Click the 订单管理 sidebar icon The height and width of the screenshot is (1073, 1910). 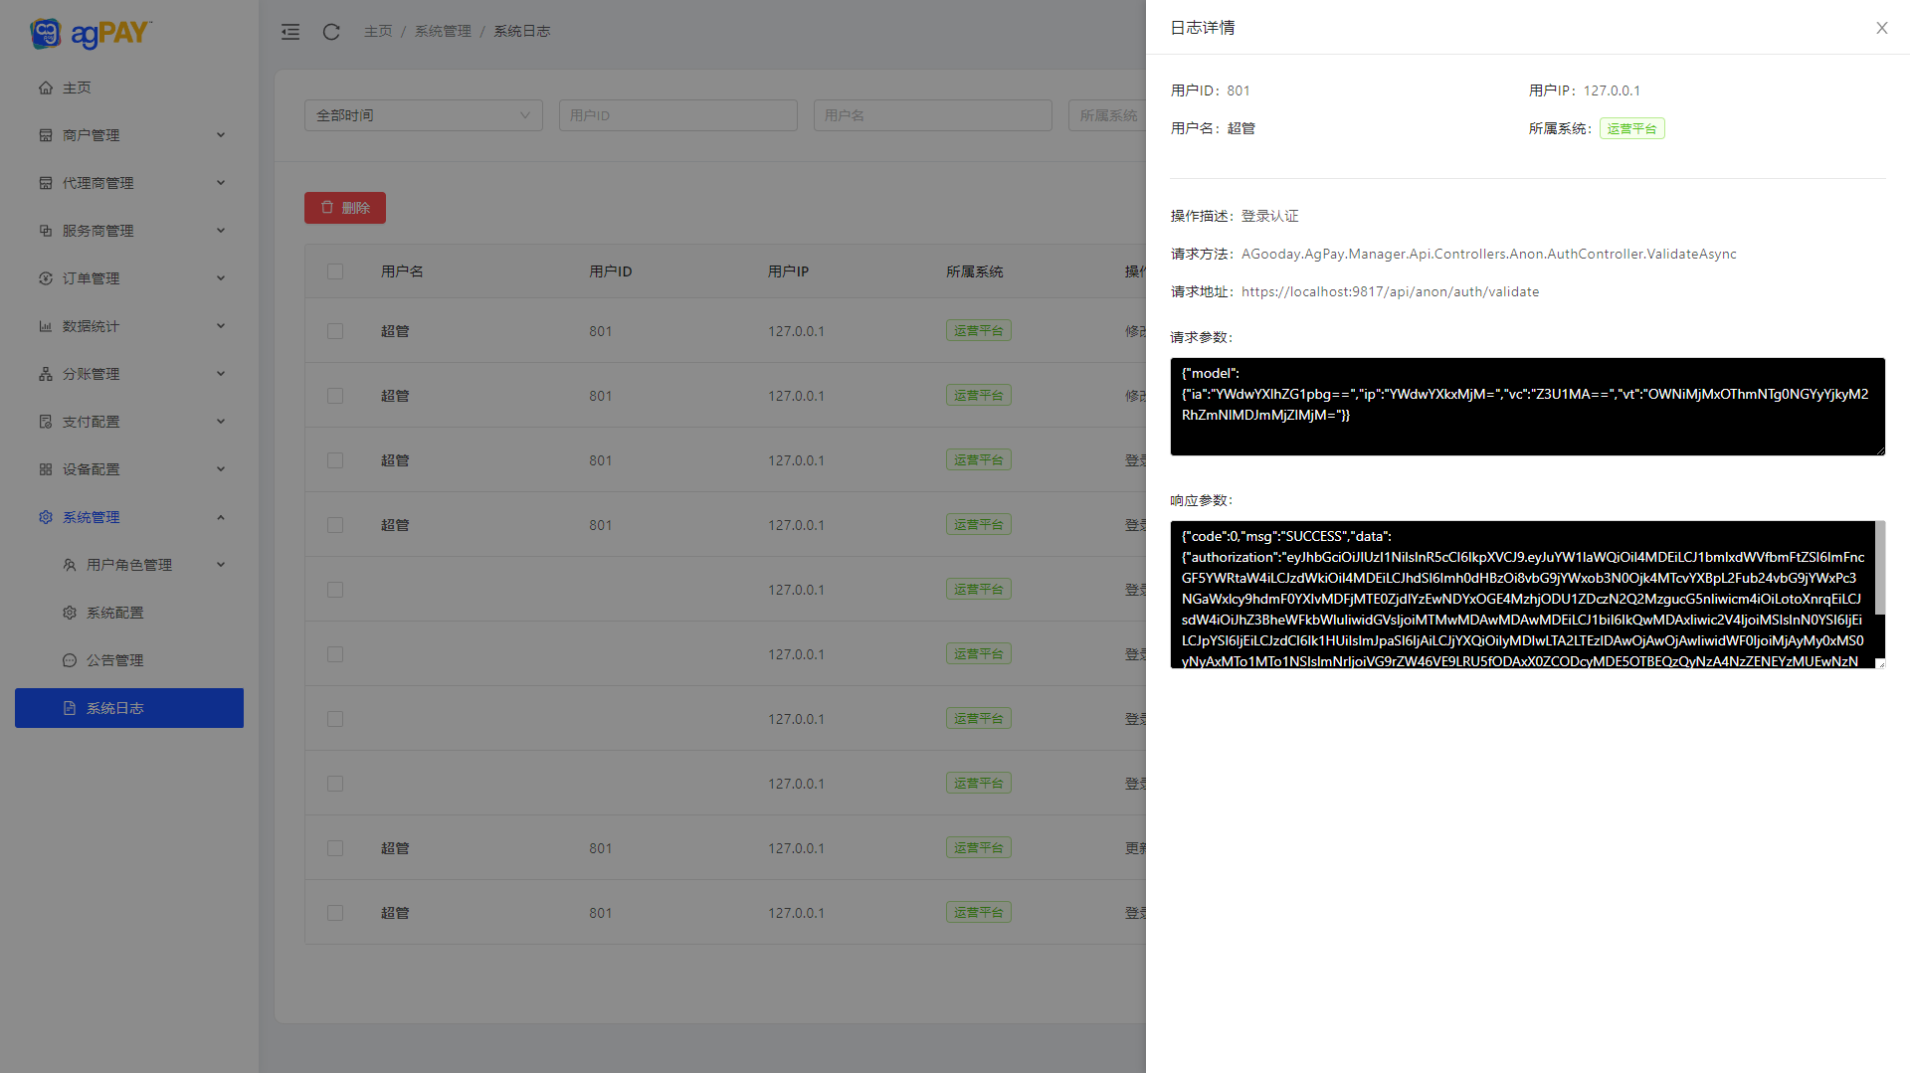46,278
